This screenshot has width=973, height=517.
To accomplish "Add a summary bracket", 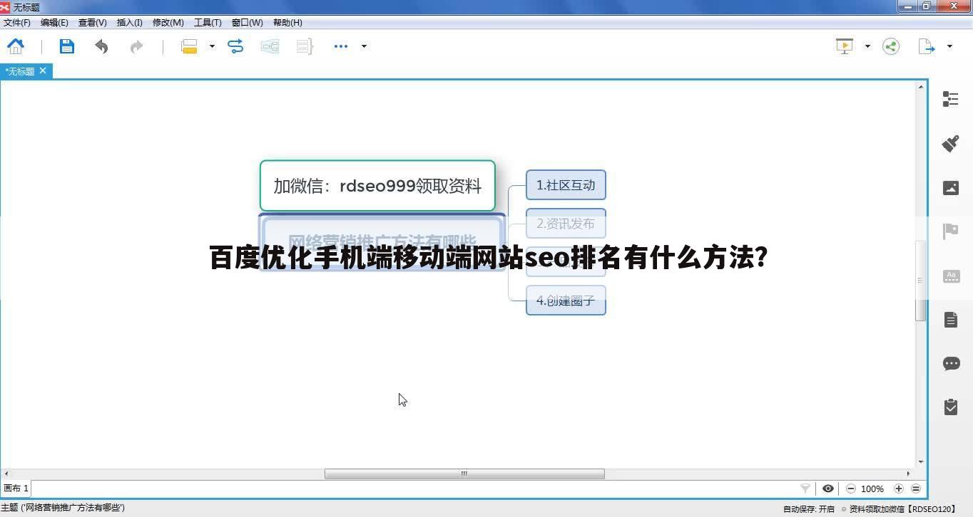I will pyautogui.click(x=305, y=46).
